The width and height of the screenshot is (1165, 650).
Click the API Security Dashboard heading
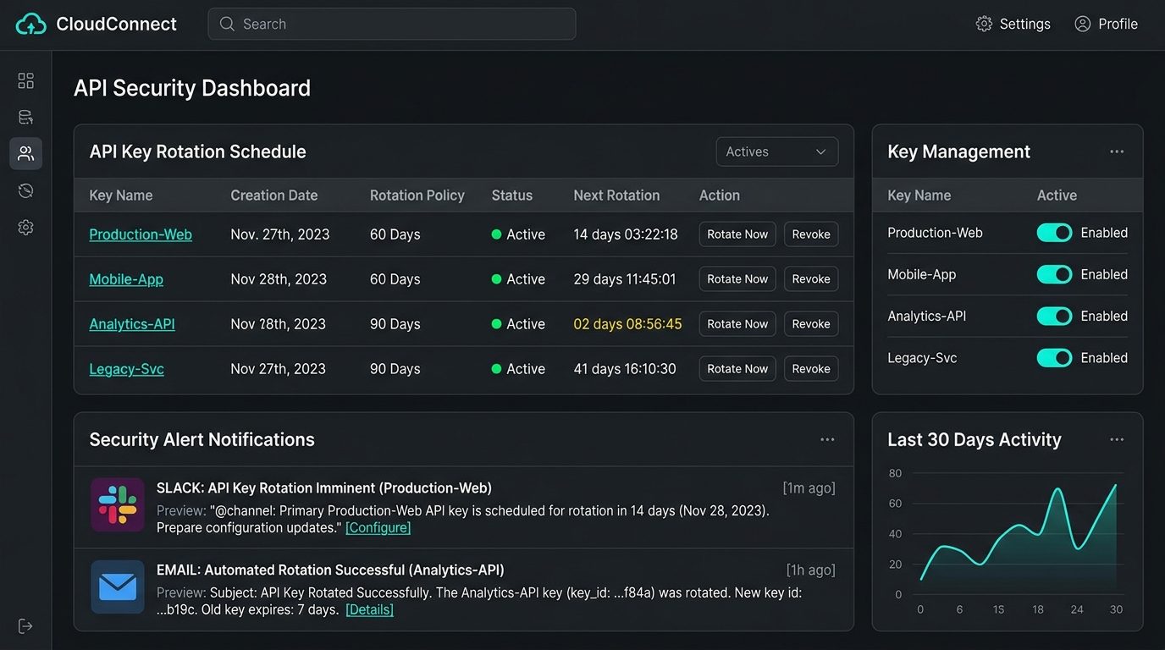coord(192,88)
